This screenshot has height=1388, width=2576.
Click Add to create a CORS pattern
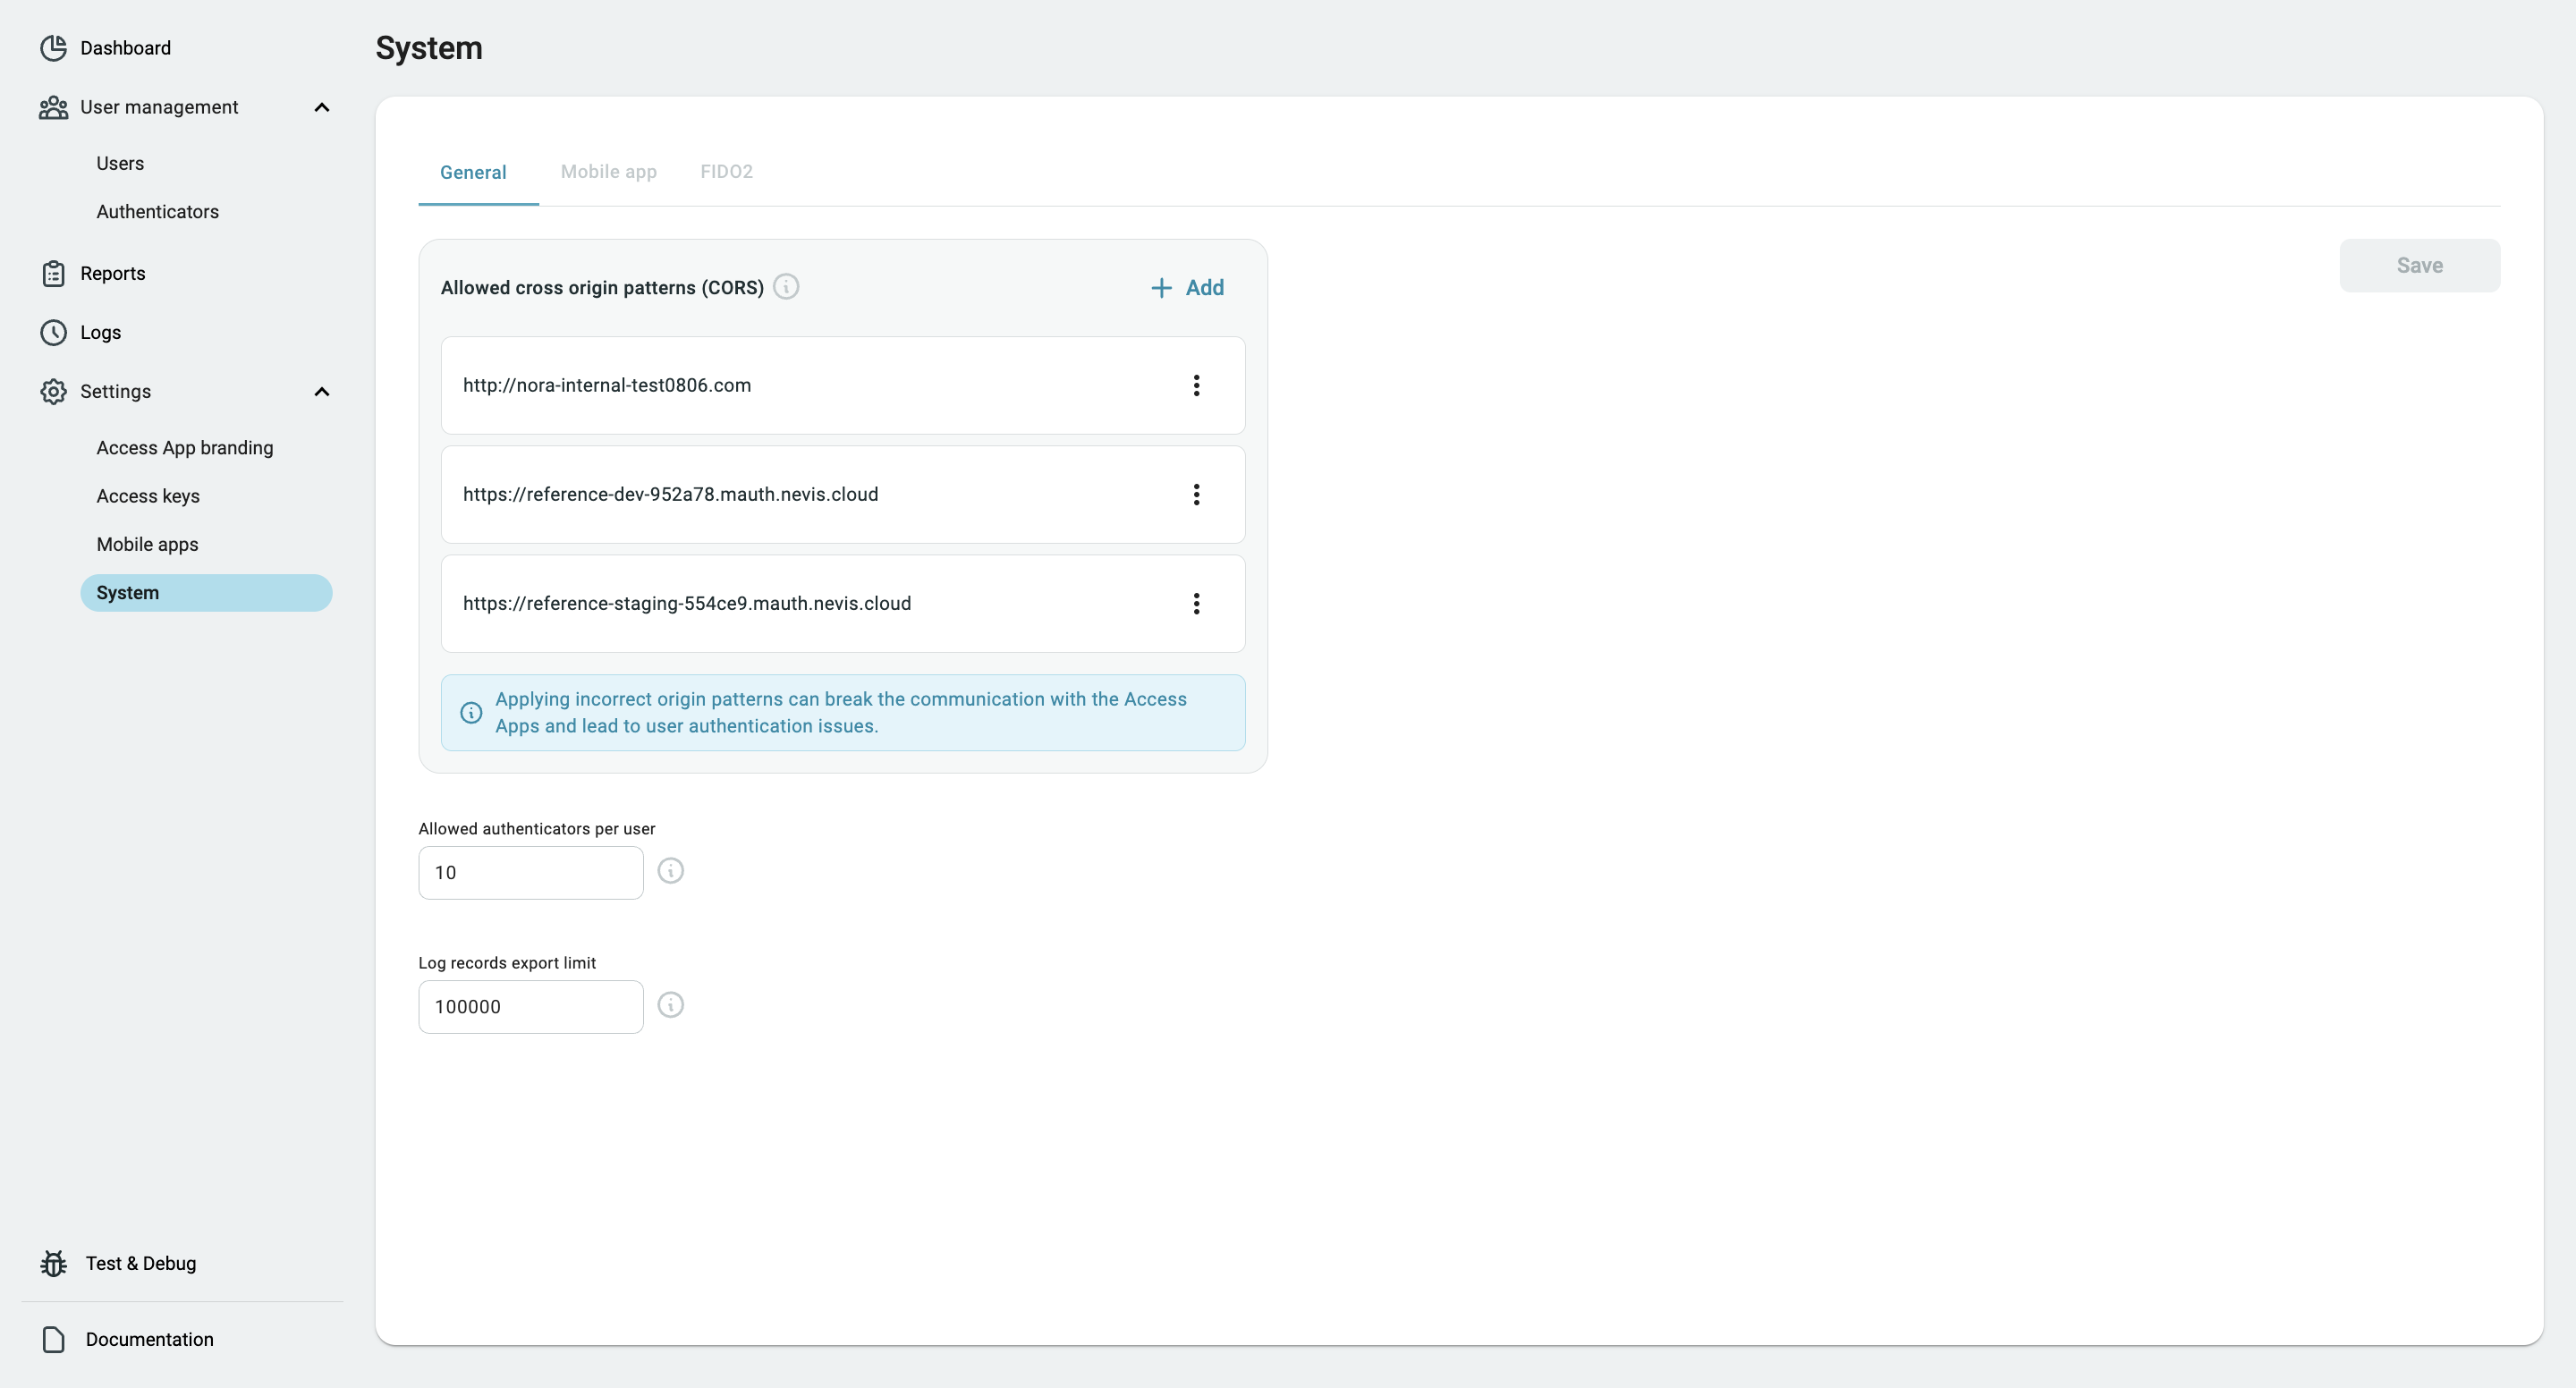(1187, 288)
